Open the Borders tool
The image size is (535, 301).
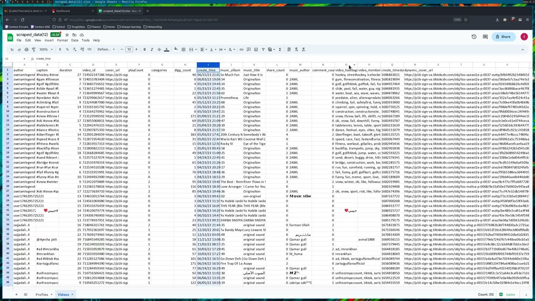tap(183, 49)
